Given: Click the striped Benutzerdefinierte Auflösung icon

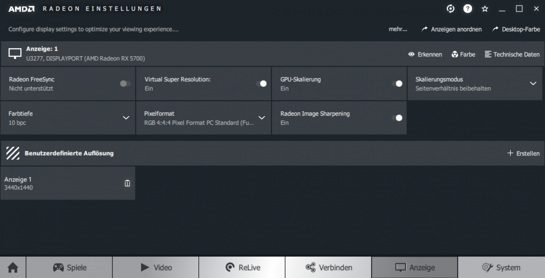Looking at the screenshot, I should 13,153.
